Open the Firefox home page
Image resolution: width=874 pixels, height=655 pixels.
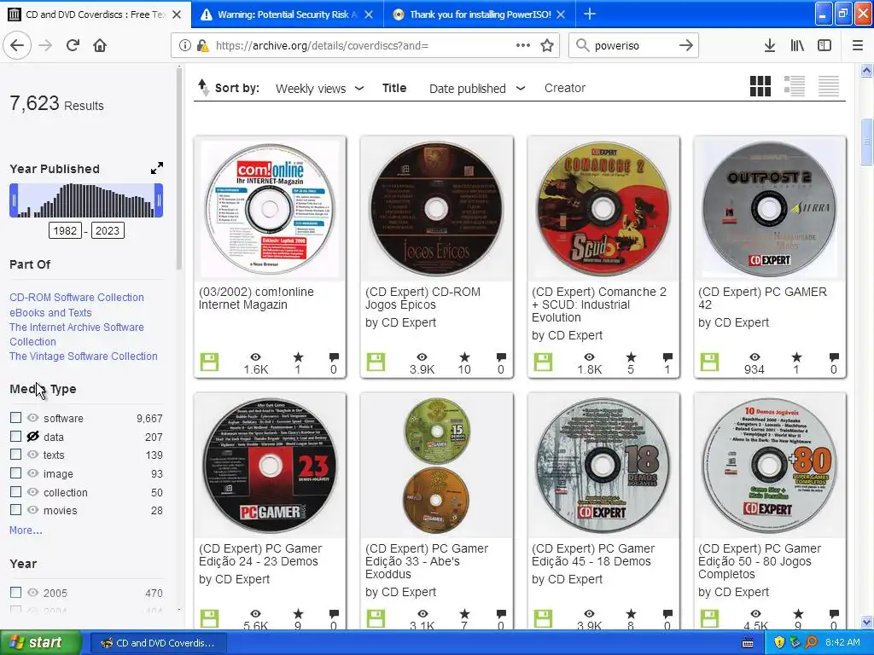(100, 46)
